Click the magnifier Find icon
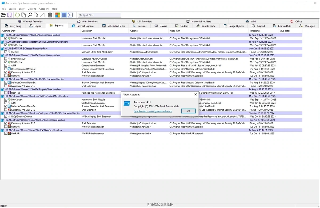The height and width of the screenshot is (208, 320). point(30,15)
